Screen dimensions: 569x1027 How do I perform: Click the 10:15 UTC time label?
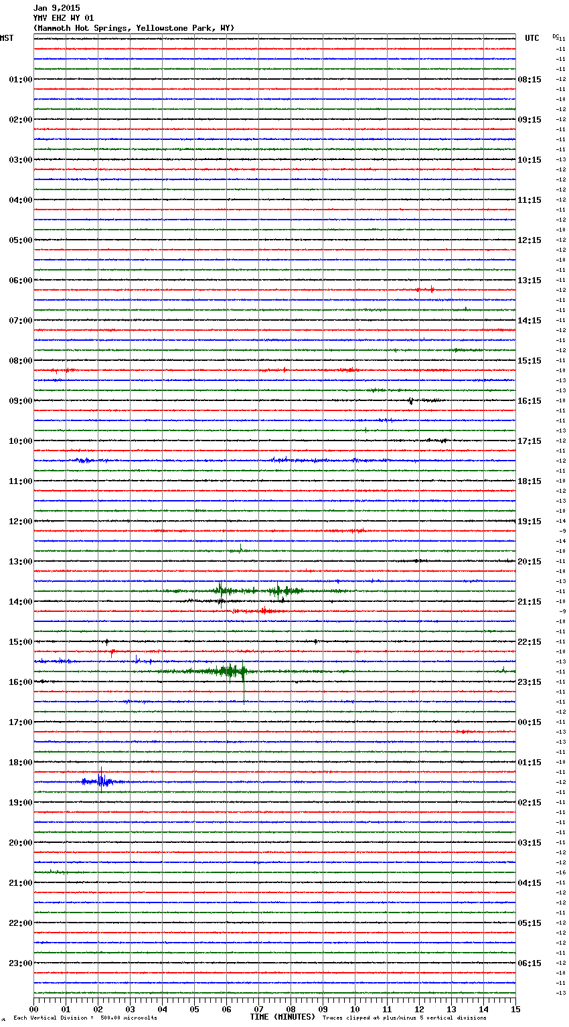tap(530, 160)
